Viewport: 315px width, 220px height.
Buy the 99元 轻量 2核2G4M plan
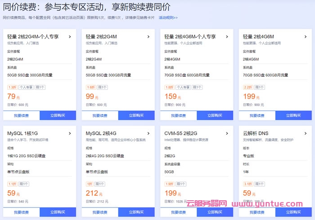136,115
